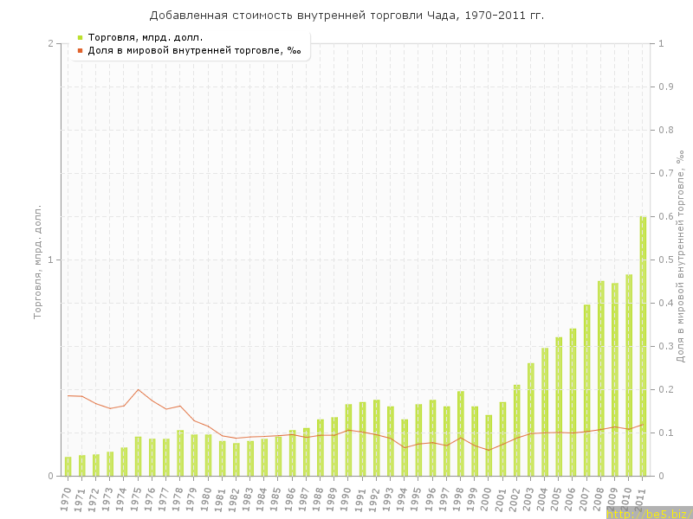Click the left axis title 'Торговля, млрд. долл.'
693x519 pixels.
coord(37,261)
